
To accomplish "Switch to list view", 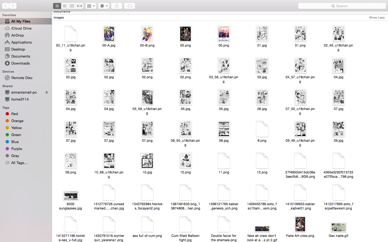I will point(65,6).
